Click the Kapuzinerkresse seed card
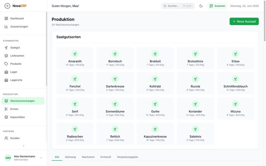 (x=155, y=133)
